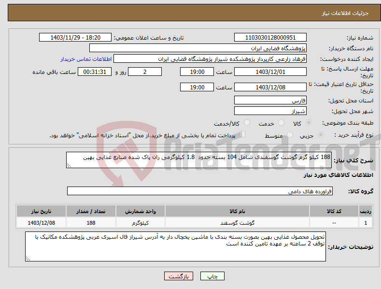This screenshot has width=381, height=289.
Task: Click the تعداد / مقدار column header
Action: coord(91,211)
